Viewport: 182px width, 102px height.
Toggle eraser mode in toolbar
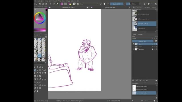pyautogui.click(x=101, y=4)
